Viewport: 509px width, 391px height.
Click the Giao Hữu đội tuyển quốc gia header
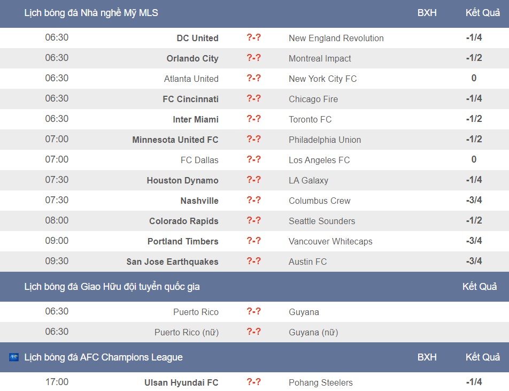(112, 287)
